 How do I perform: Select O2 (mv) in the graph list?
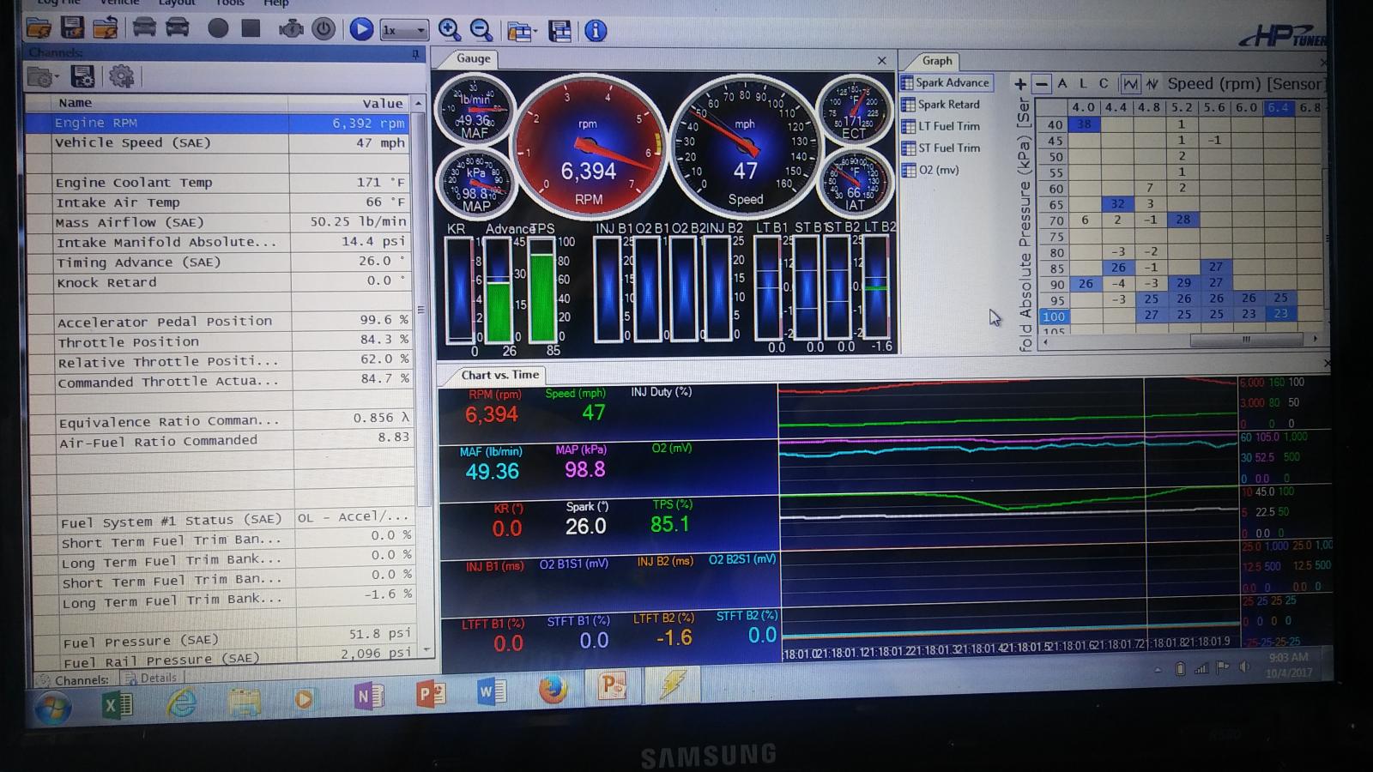tap(930, 170)
